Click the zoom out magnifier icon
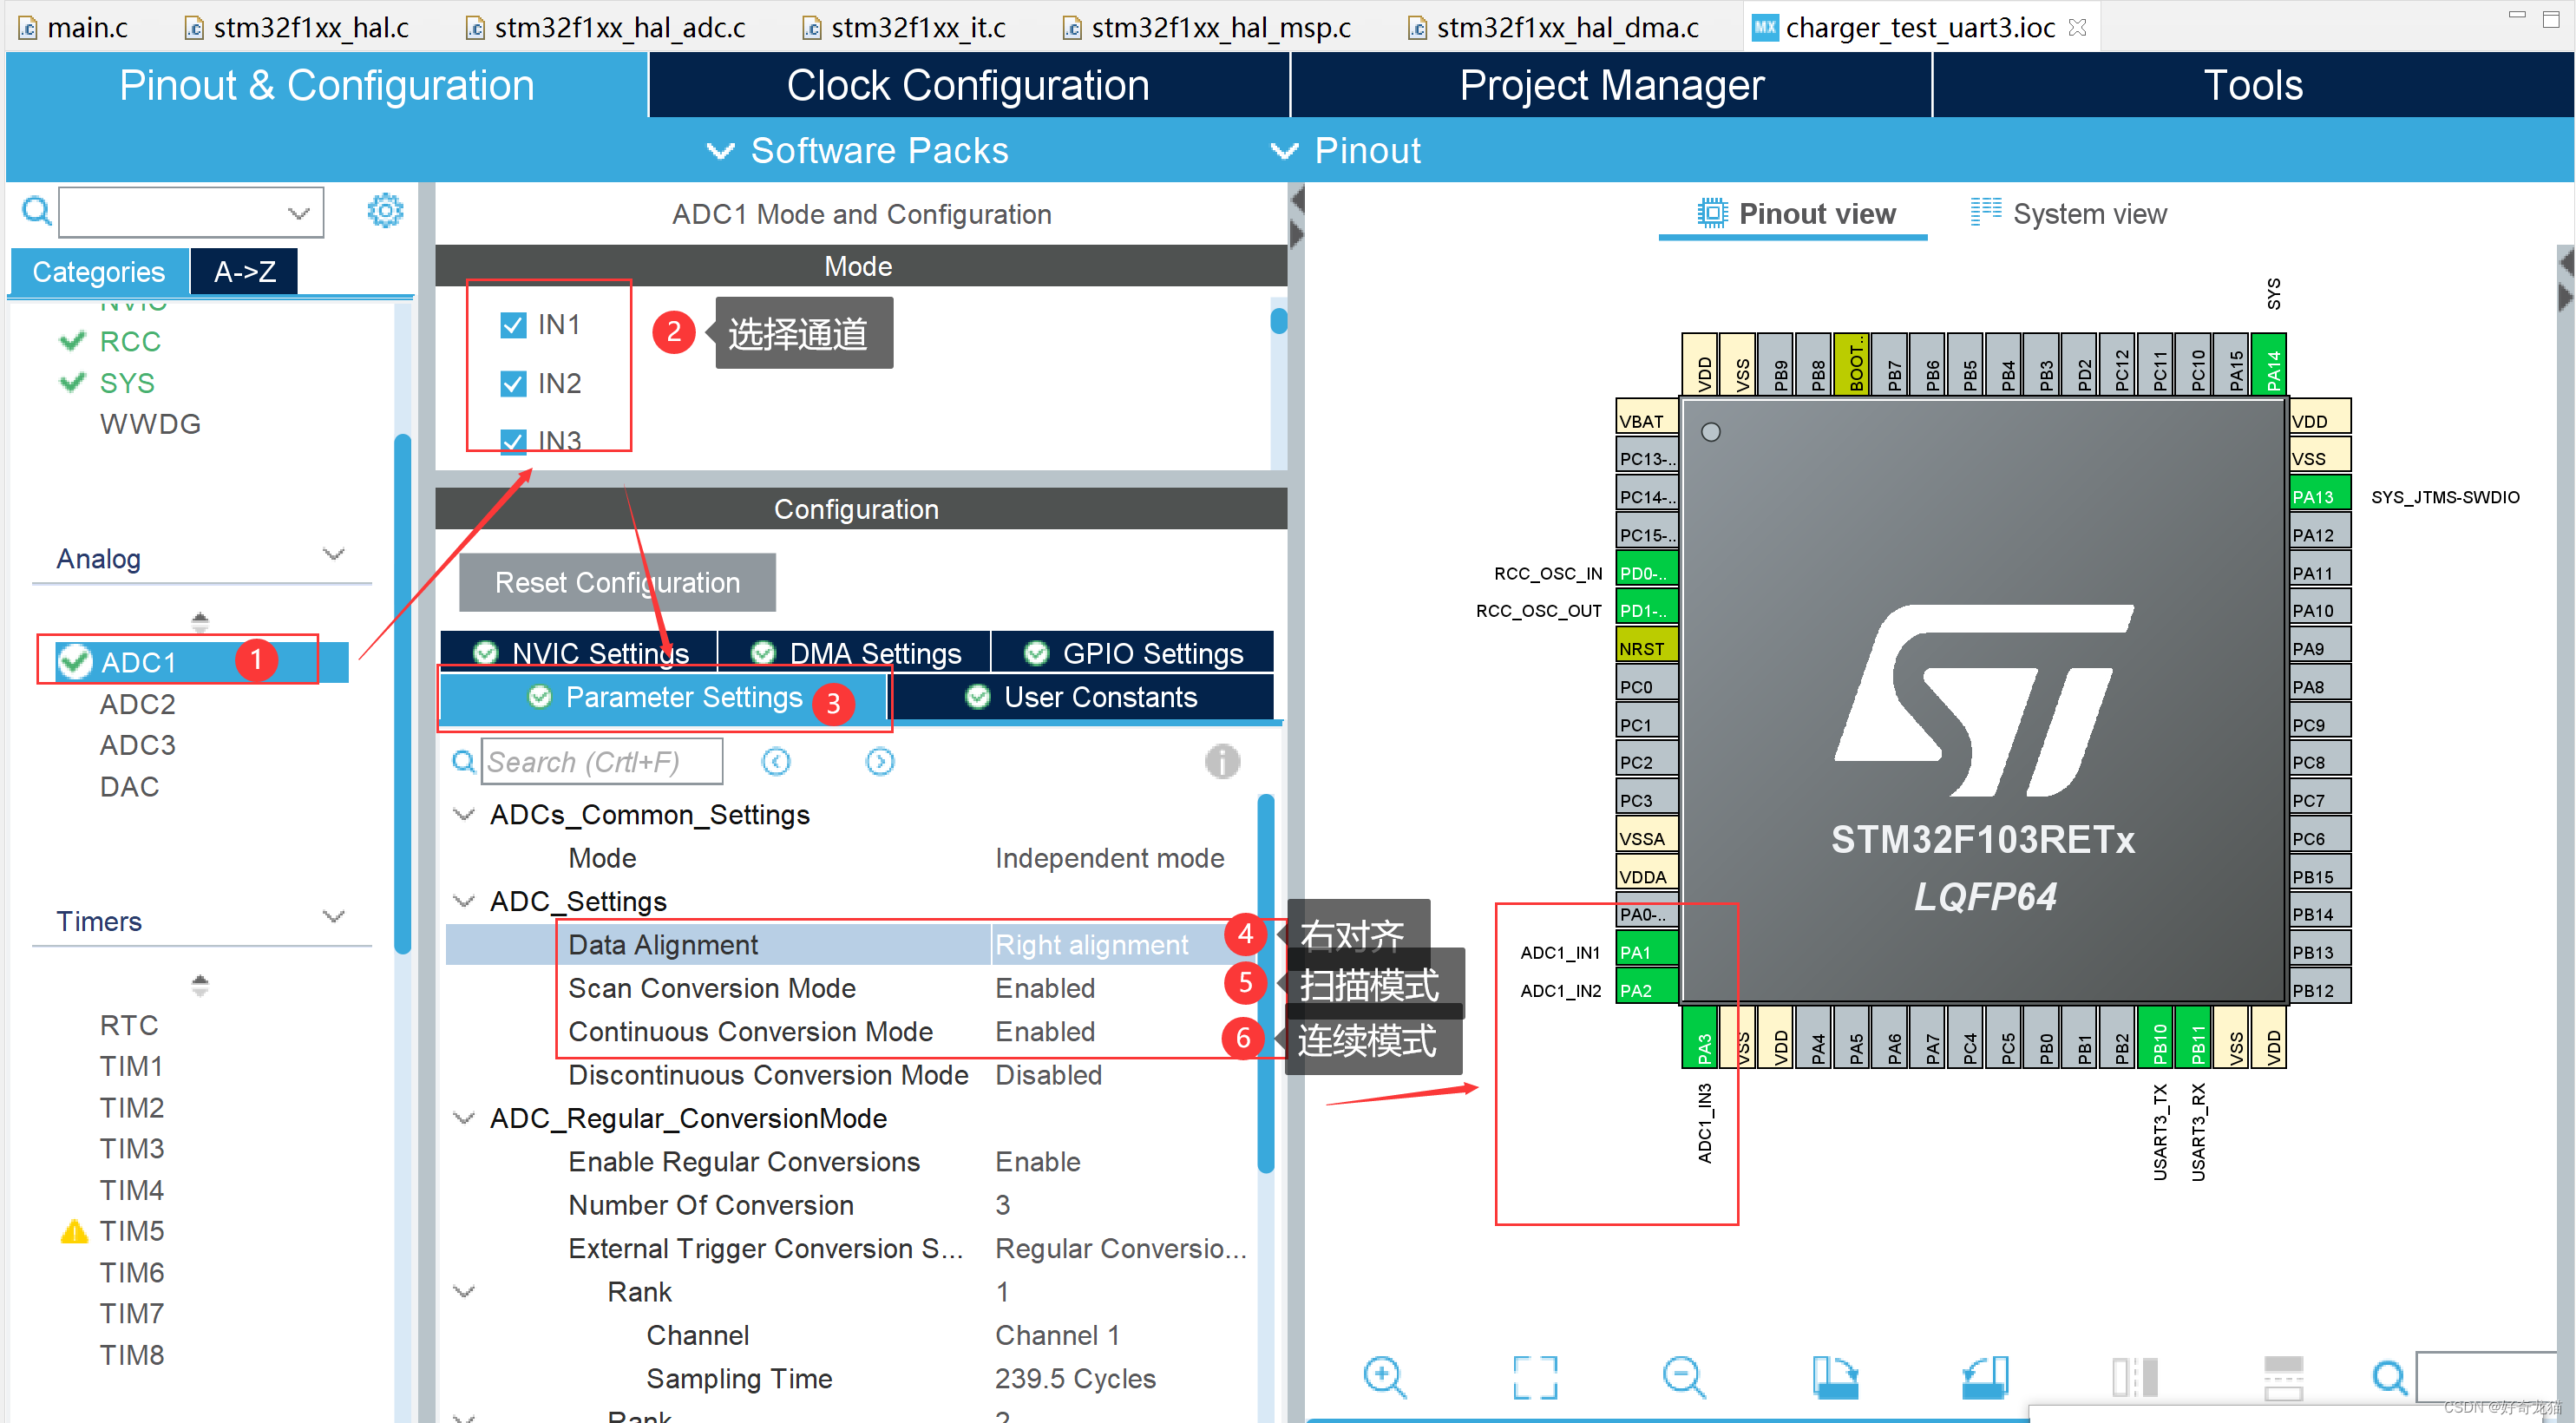This screenshot has width=2576, height=1423. 1684,1377
